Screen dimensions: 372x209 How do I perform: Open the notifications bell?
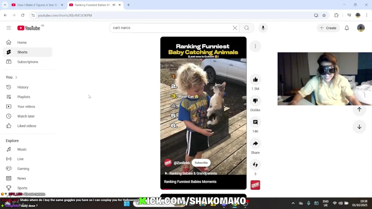point(347,28)
